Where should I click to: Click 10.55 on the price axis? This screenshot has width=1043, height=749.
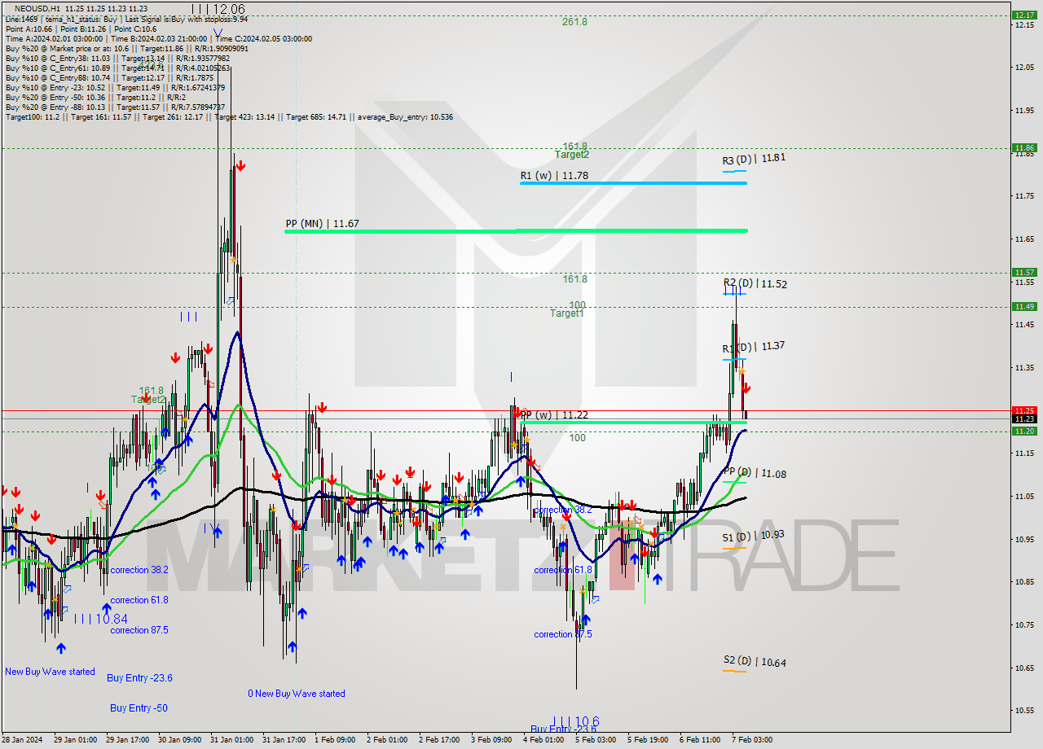[x=1025, y=710]
